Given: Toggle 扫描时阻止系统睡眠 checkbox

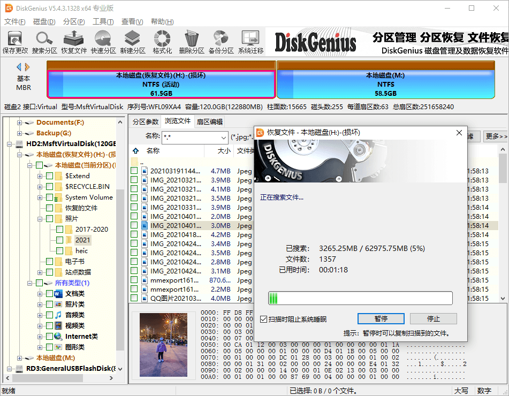Looking at the screenshot, I should [x=263, y=319].
